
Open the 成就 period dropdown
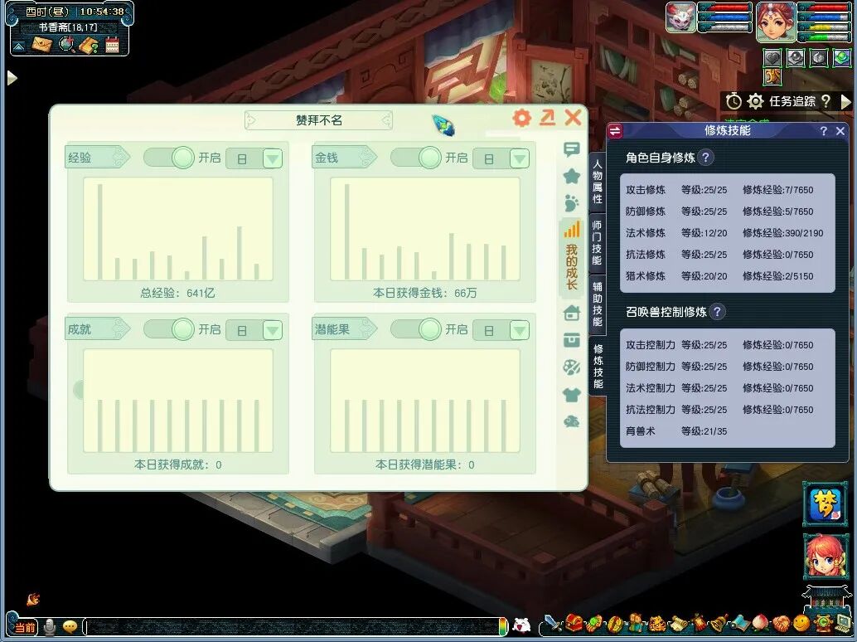click(x=272, y=330)
